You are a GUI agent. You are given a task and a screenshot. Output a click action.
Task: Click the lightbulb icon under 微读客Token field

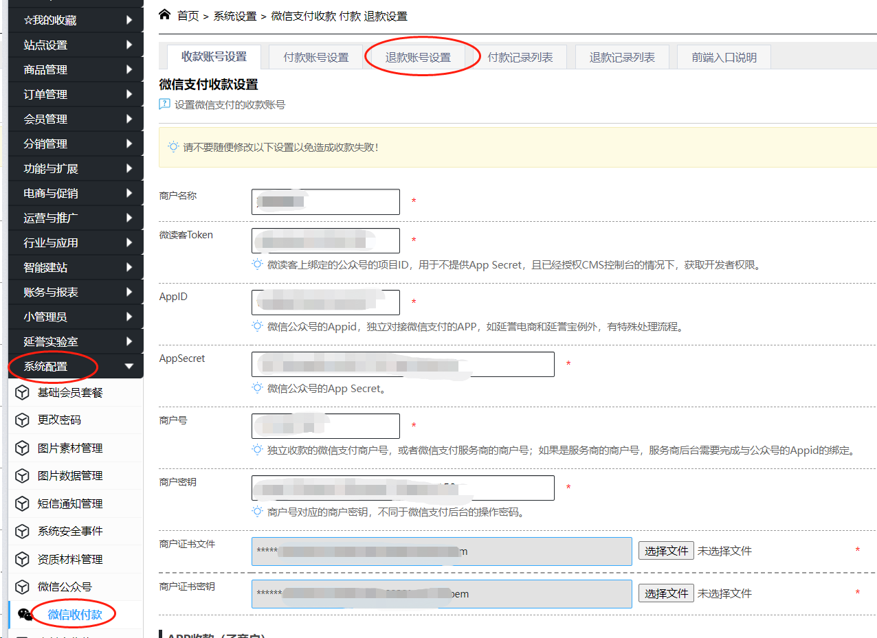257,264
